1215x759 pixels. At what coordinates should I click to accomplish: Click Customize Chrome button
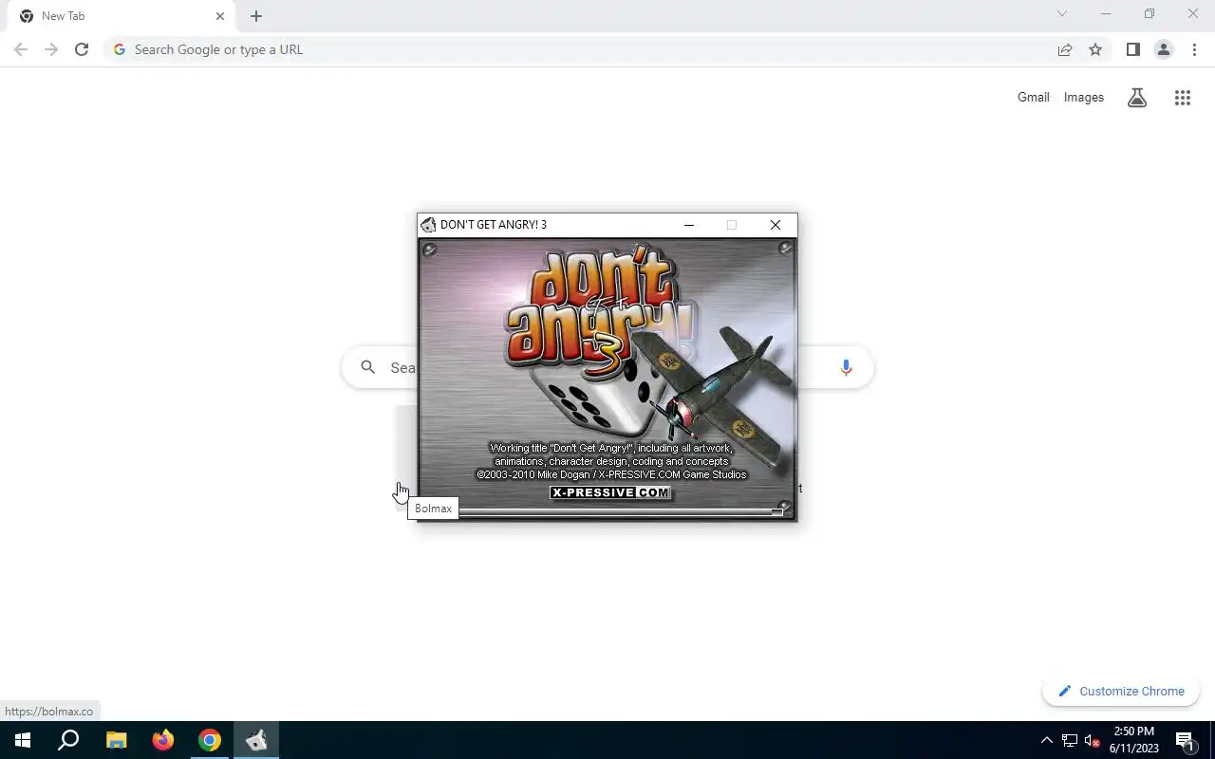click(1121, 691)
